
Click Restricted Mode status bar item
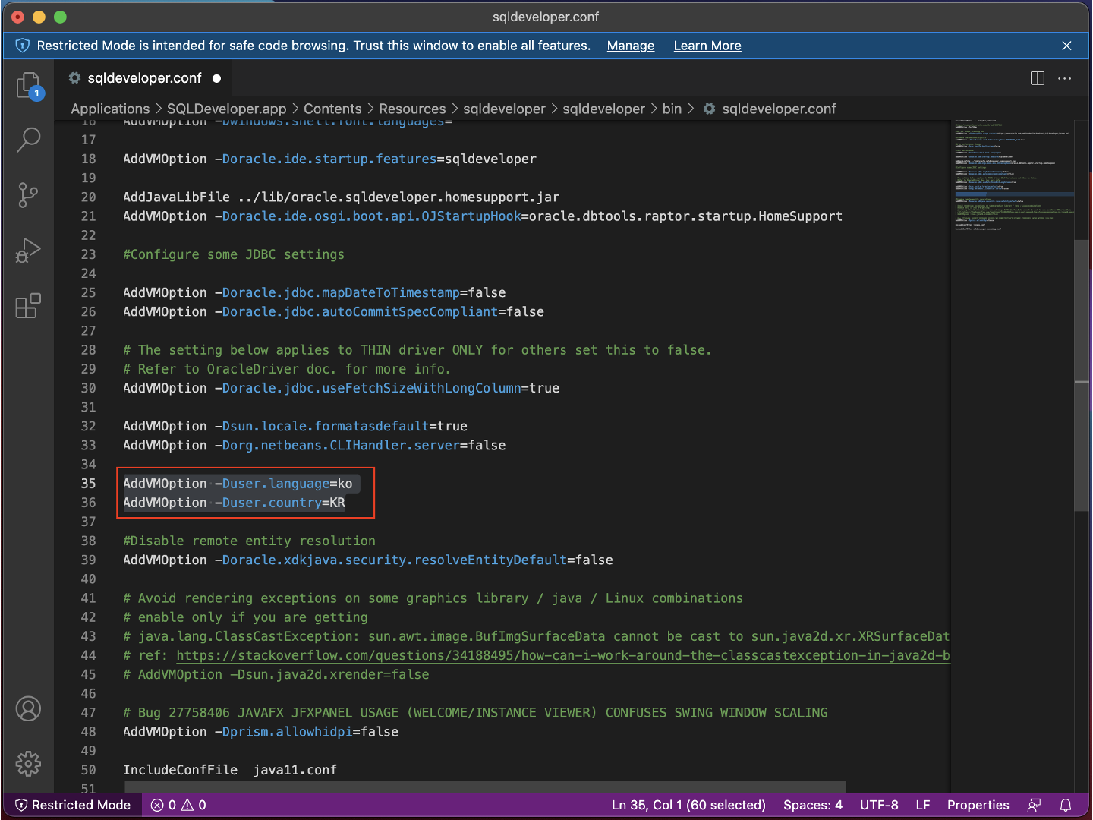coord(73,805)
